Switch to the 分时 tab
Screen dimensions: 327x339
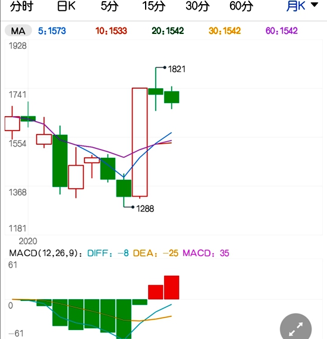coord(21,6)
